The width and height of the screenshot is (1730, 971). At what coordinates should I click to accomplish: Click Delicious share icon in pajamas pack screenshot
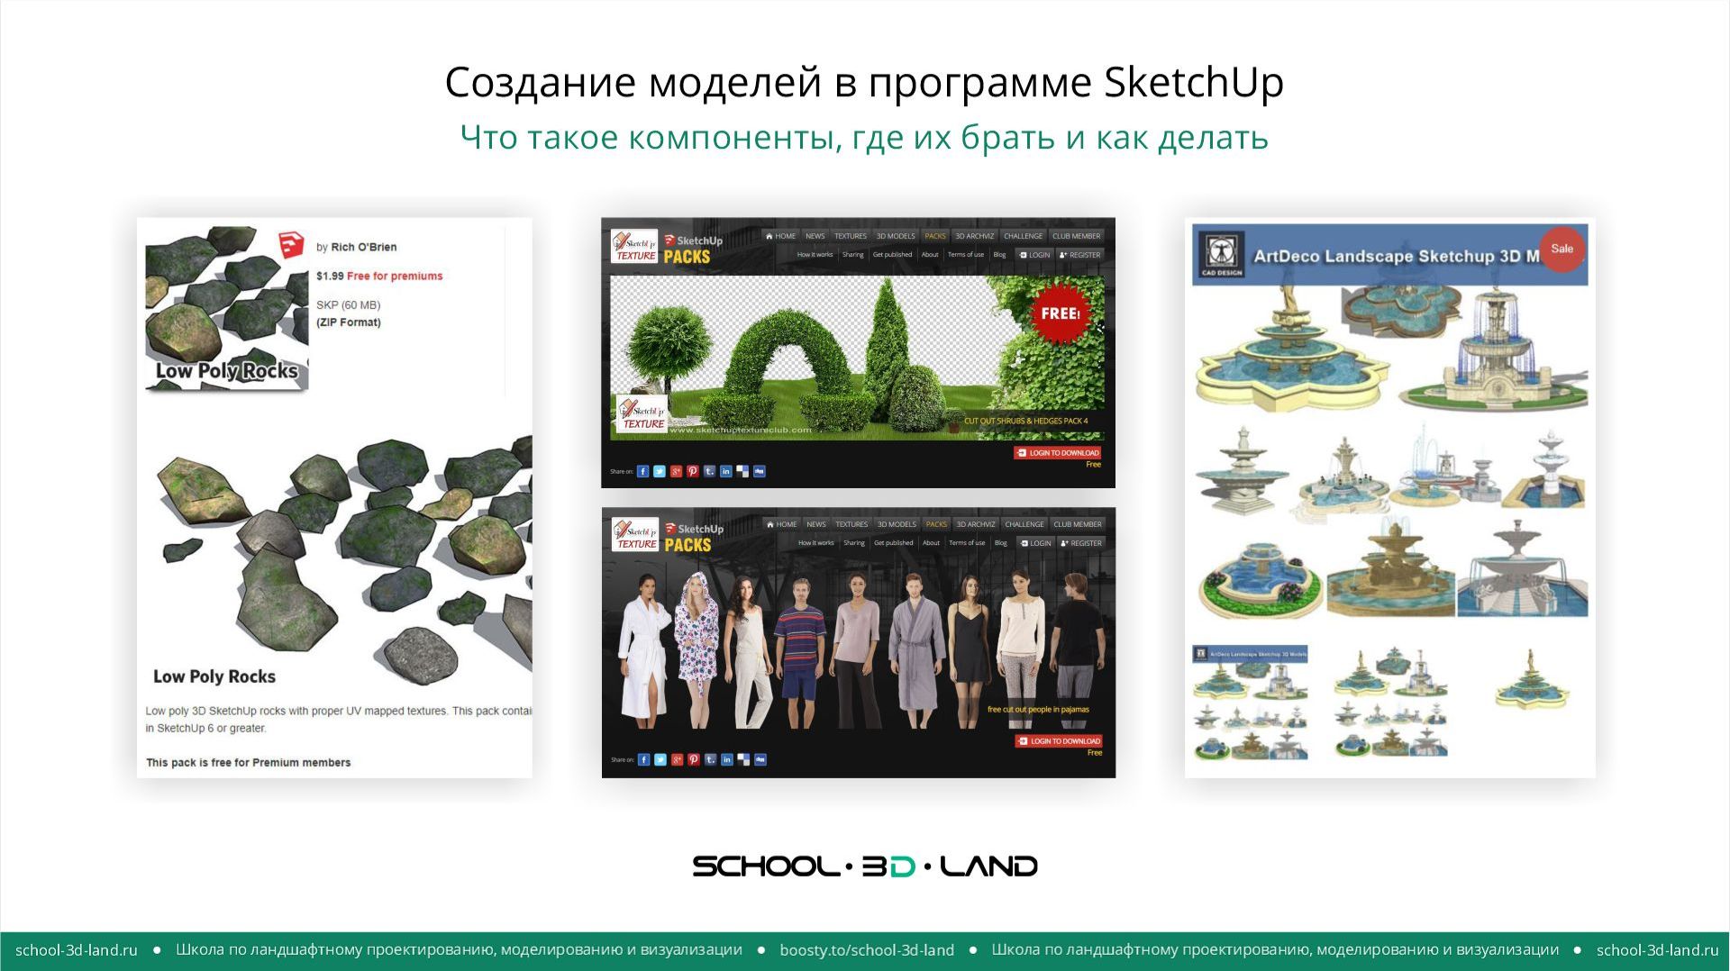coord(743,759)
